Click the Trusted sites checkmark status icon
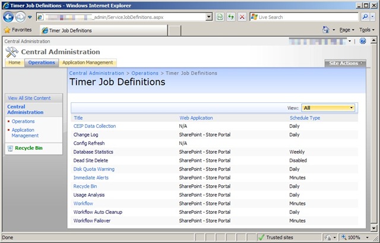The width and height of the screenshot is (380, 243). 261,238
